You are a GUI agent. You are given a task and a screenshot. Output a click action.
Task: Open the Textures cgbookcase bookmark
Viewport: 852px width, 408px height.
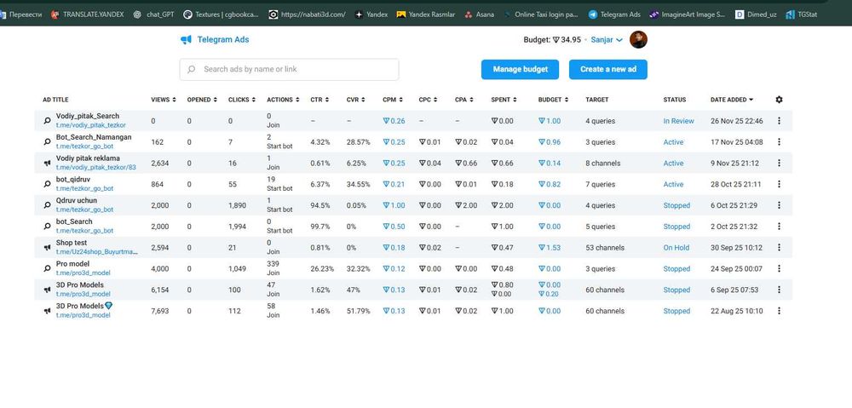pos(222,14)
